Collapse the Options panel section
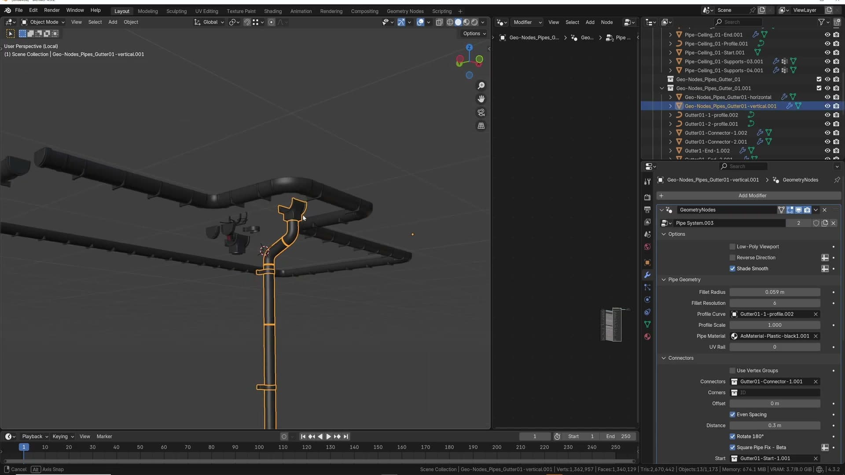 point(664,234)
